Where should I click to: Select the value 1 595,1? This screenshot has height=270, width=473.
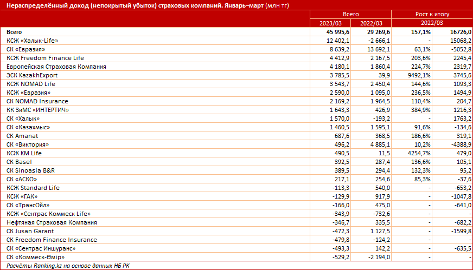tap(380, 127)
